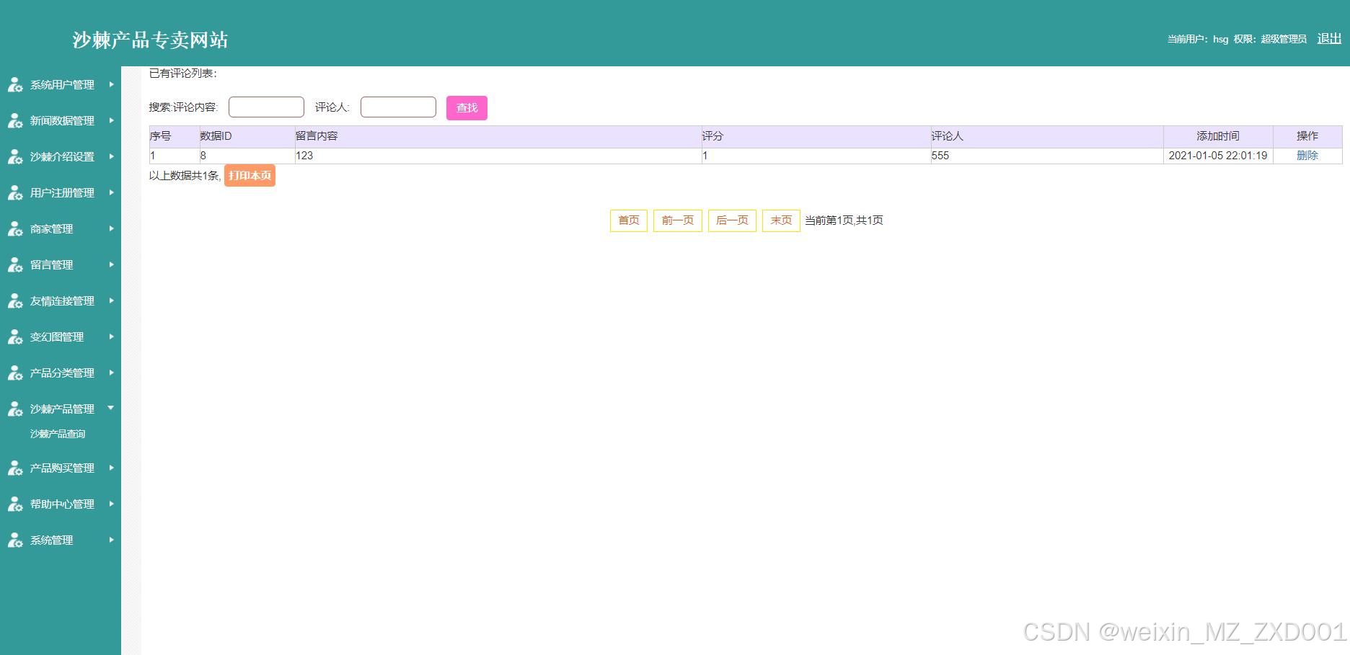Expand the 友情连接管理 arrow
Image resolution: width=1350 pixels, height=655 pixels.
(111, 300)
